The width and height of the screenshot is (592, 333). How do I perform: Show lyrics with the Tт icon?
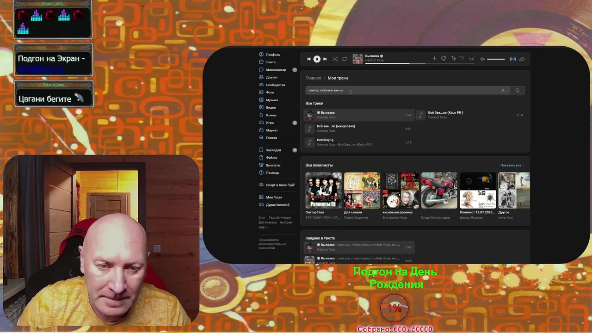[x=462, y=59]
